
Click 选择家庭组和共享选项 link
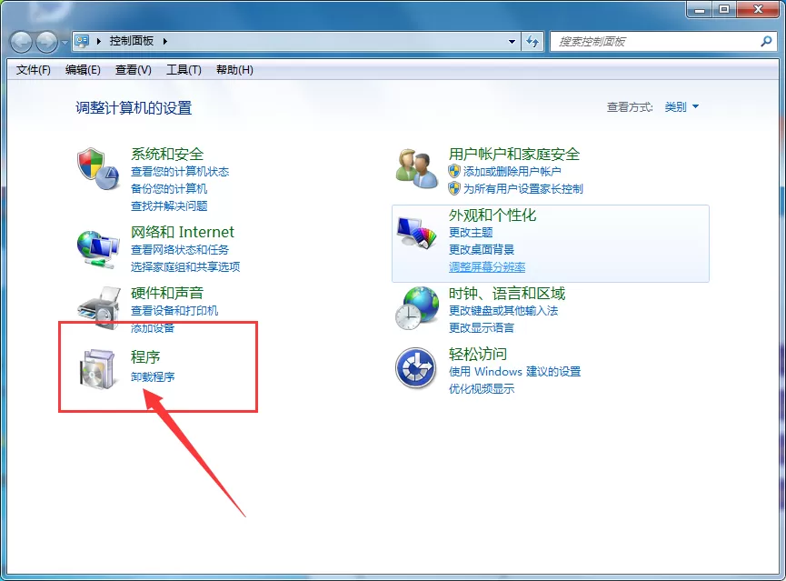(x=185, y=266)
